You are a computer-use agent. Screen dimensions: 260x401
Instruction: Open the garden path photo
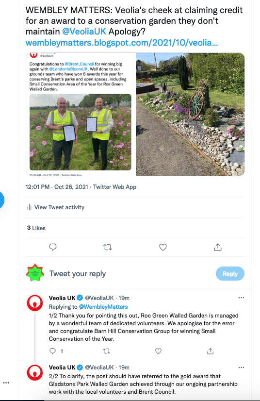coord(190,114)
